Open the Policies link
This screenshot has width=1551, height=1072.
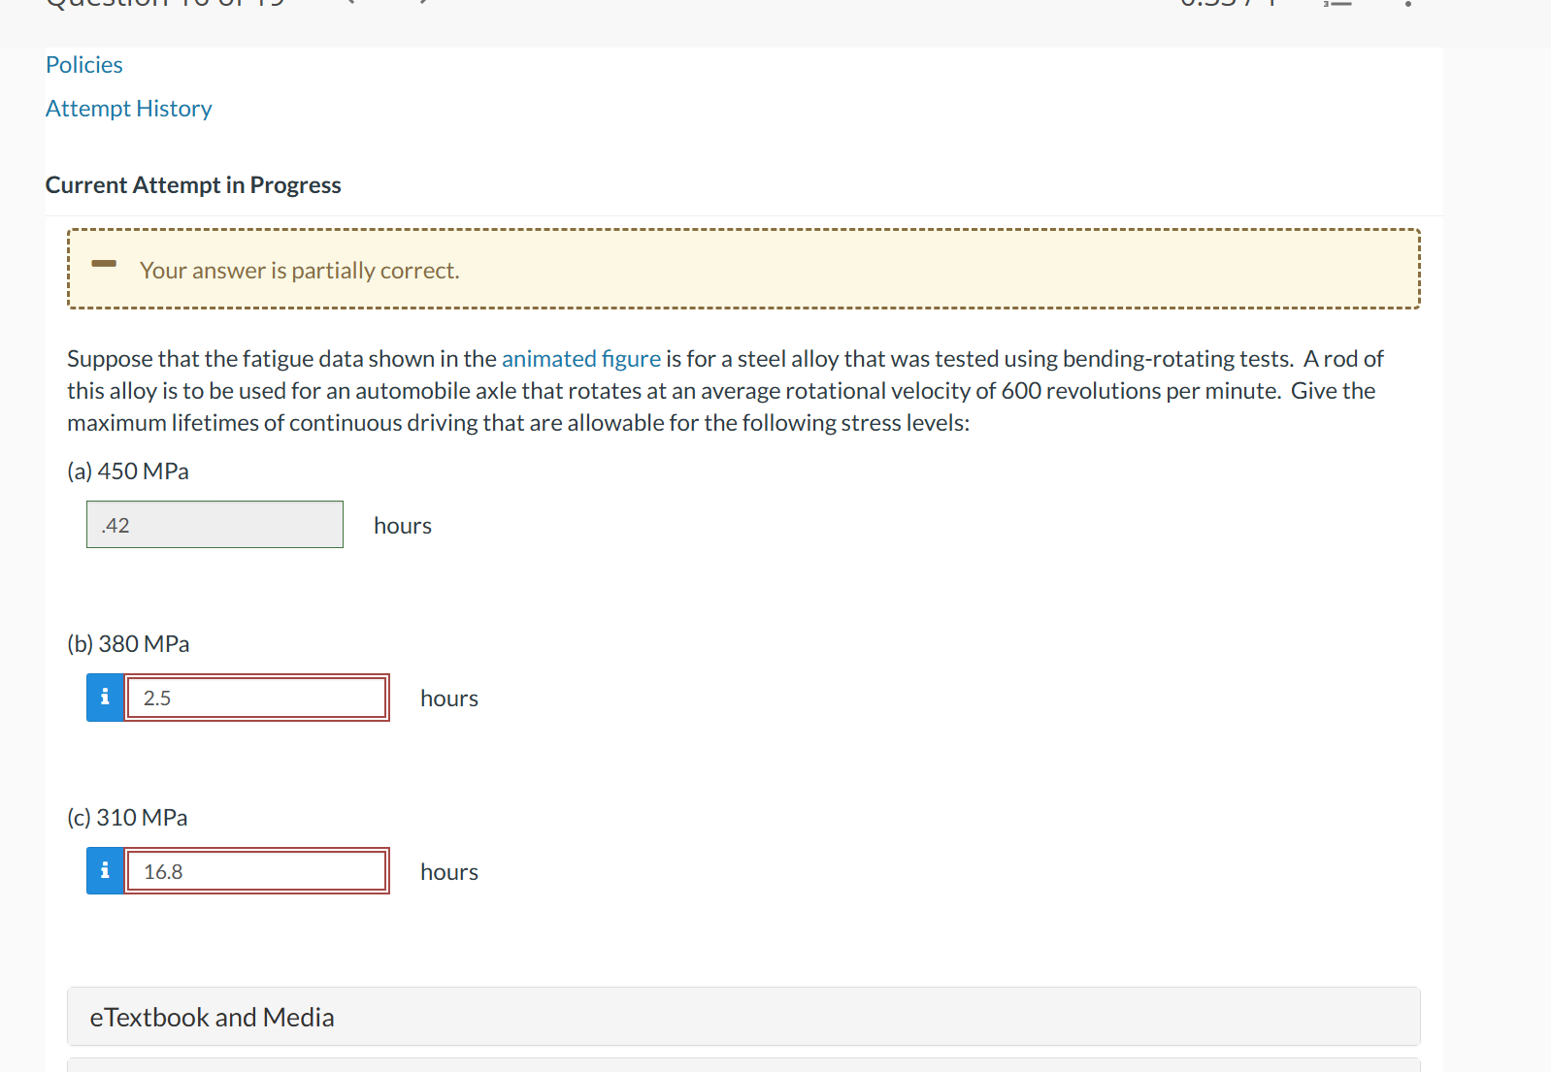click(84, 65)
